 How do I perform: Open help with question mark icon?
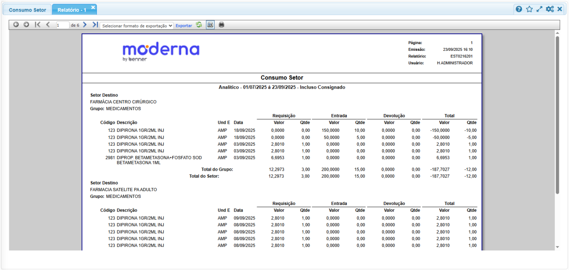pyautogui.click(x=519, y=9)
